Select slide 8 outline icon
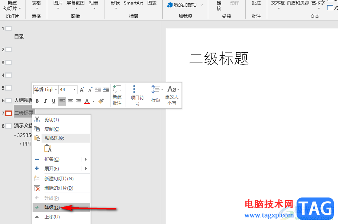Screen dimensions: 338x224 click(9, 126)
